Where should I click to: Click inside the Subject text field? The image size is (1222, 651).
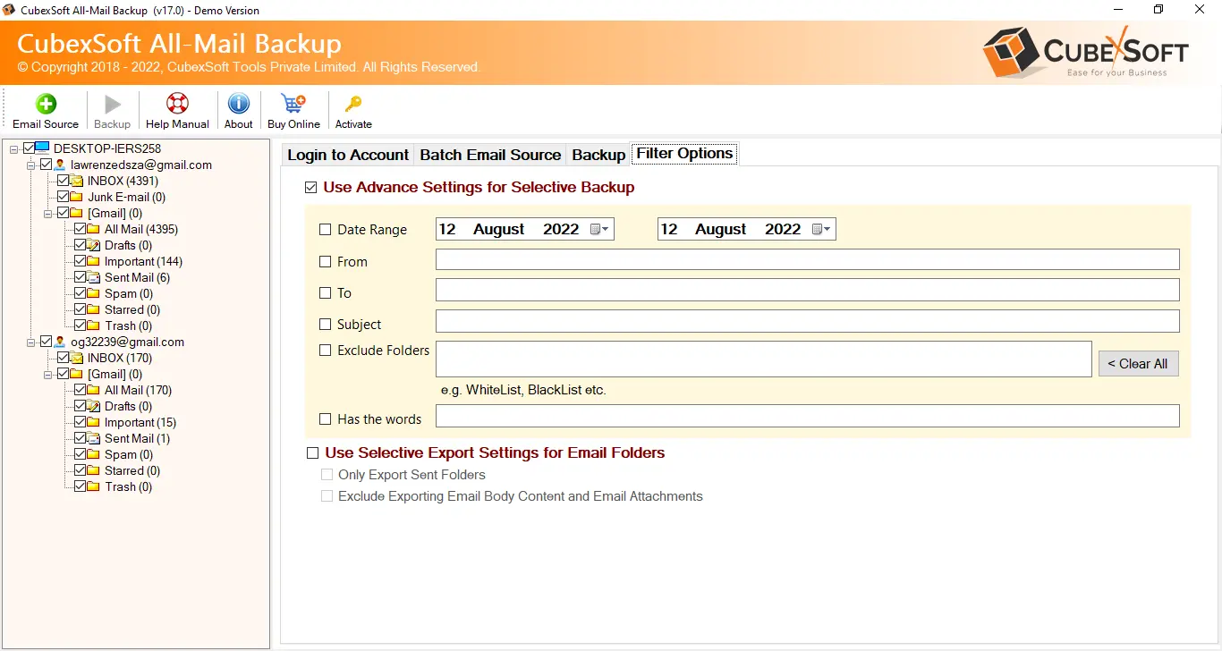tap(807, 321)
